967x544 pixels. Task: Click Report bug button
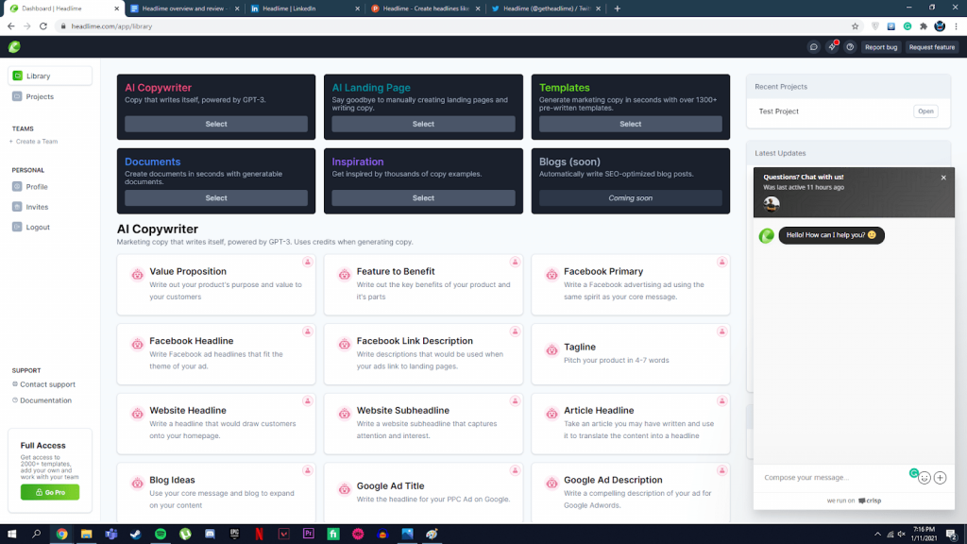pos(881,47)
